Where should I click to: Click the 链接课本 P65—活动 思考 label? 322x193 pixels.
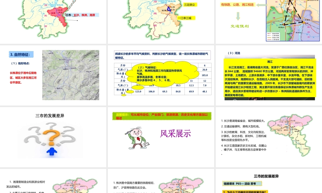coord(242,184)
